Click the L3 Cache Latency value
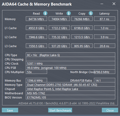The image size is (120, 116). [104, 46]
